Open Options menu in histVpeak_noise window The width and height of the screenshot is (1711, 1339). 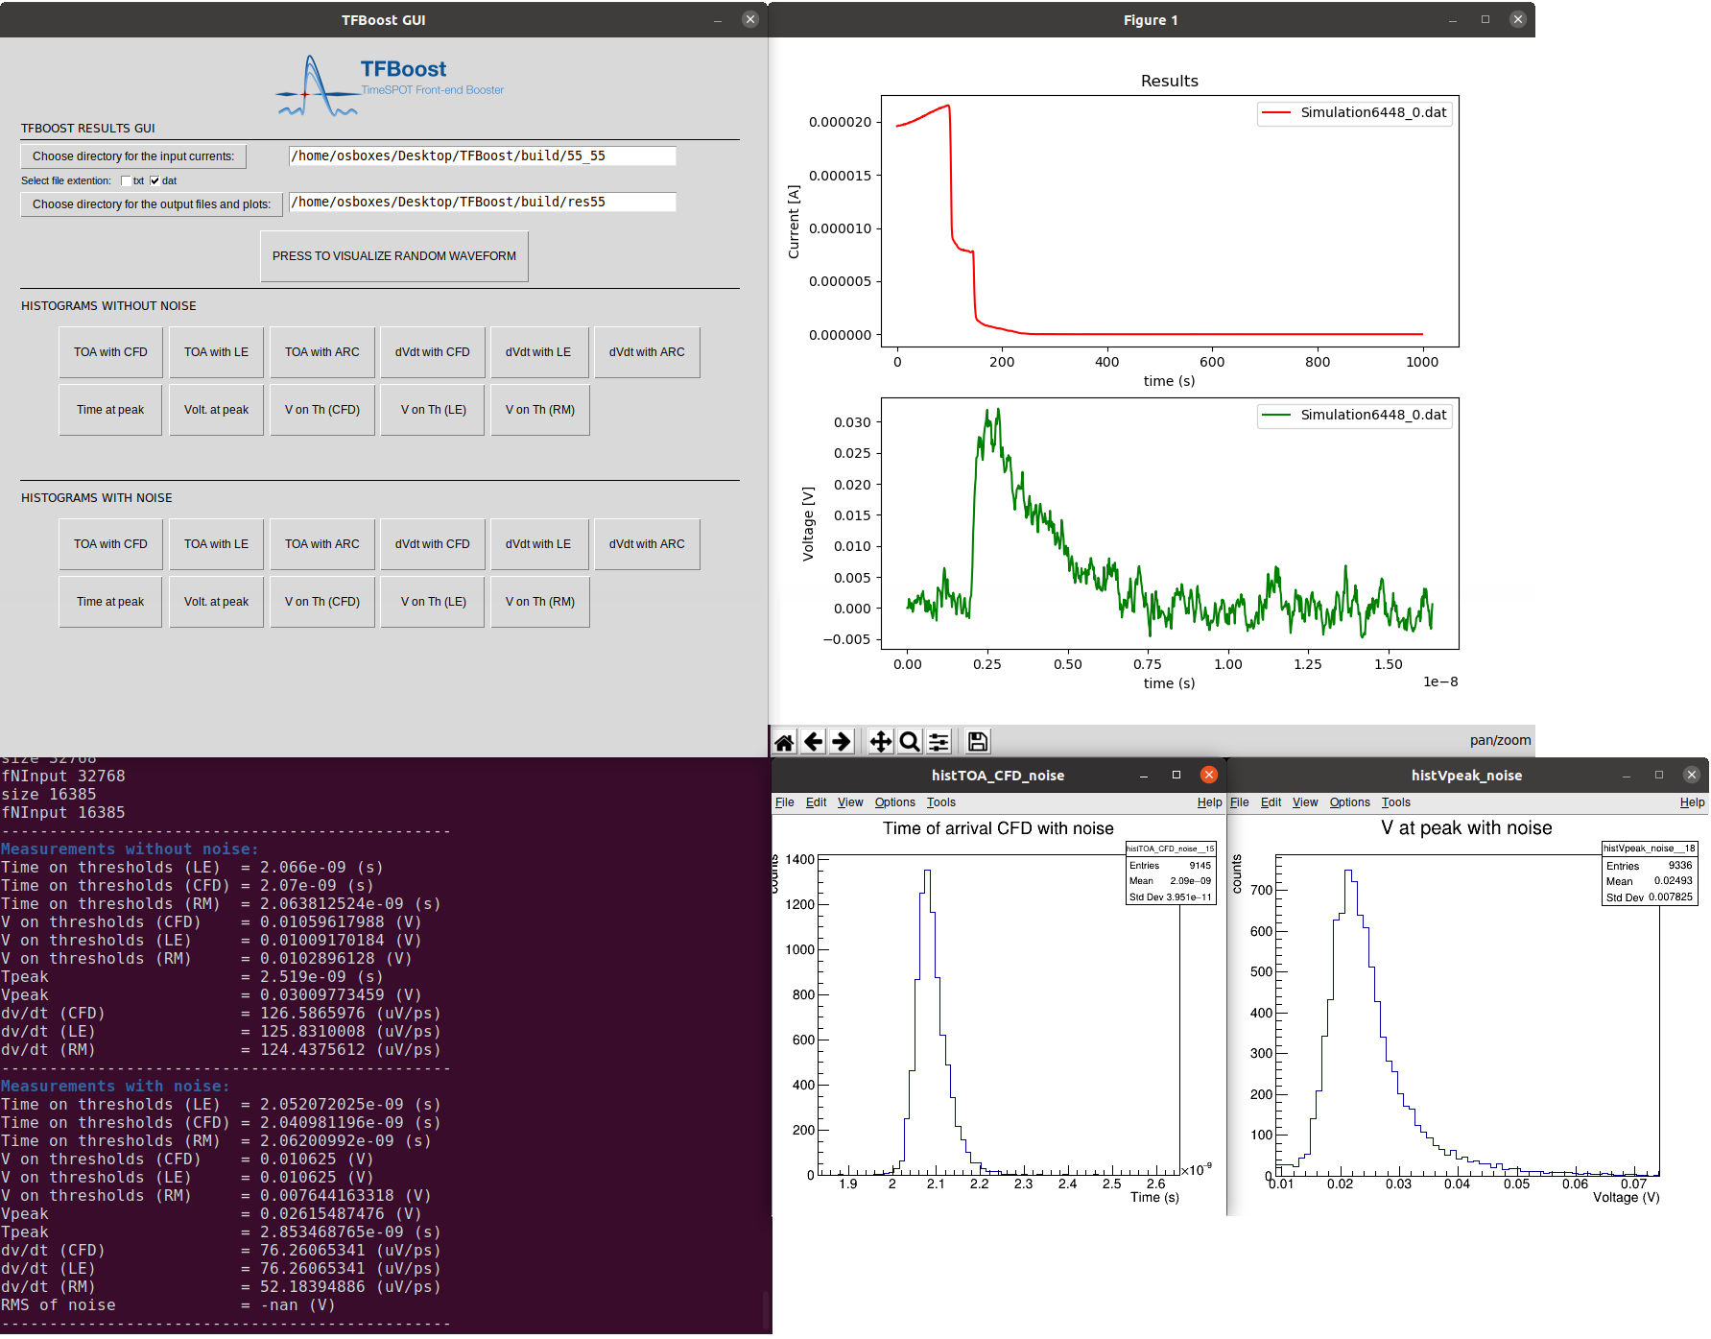click(x=1349, y=802)
